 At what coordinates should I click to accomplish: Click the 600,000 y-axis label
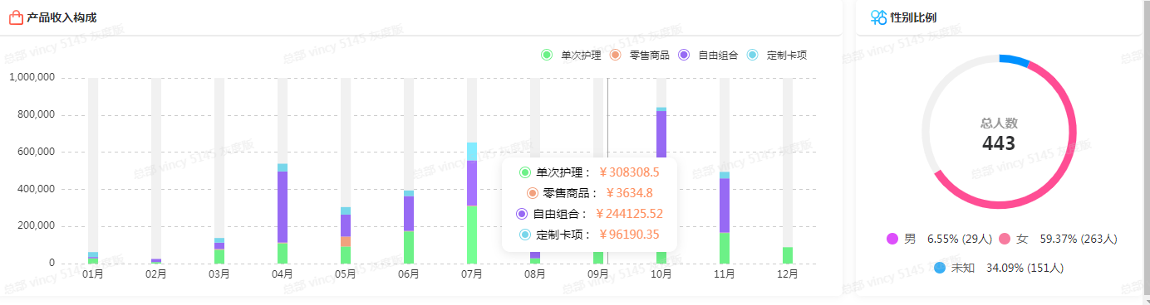(36, 152)
